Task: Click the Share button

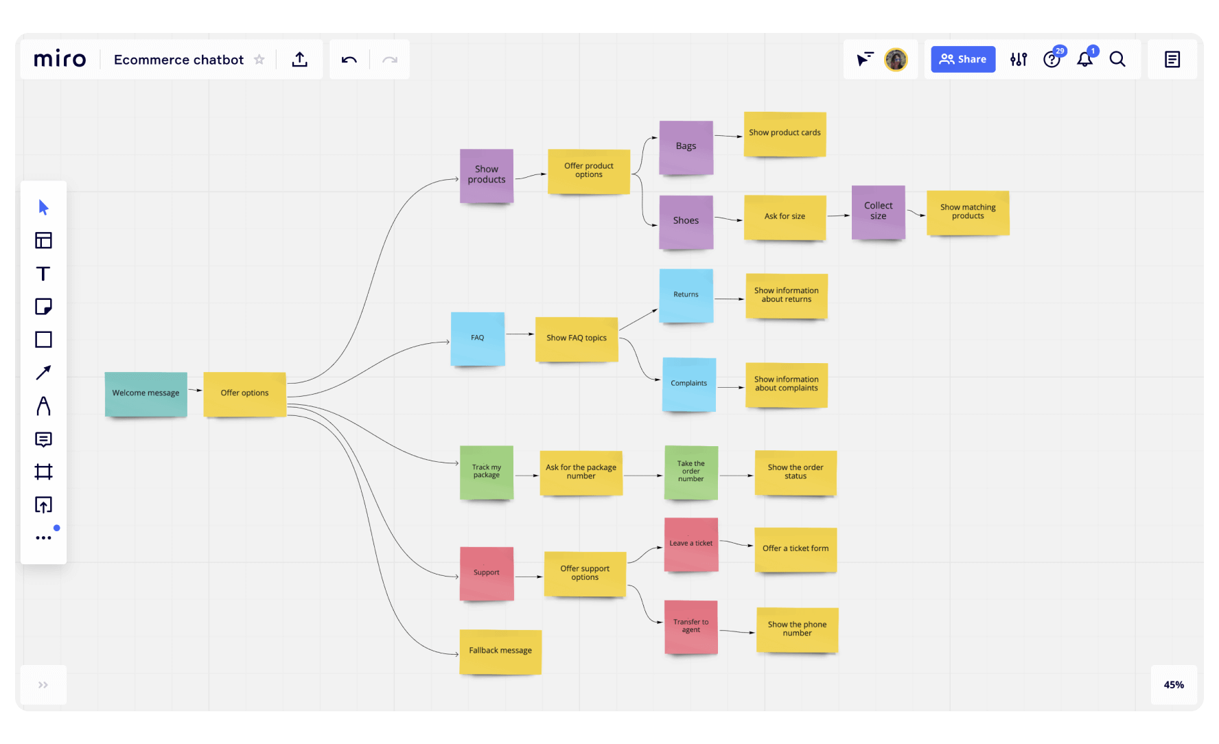Action: [x=962, y=59]
